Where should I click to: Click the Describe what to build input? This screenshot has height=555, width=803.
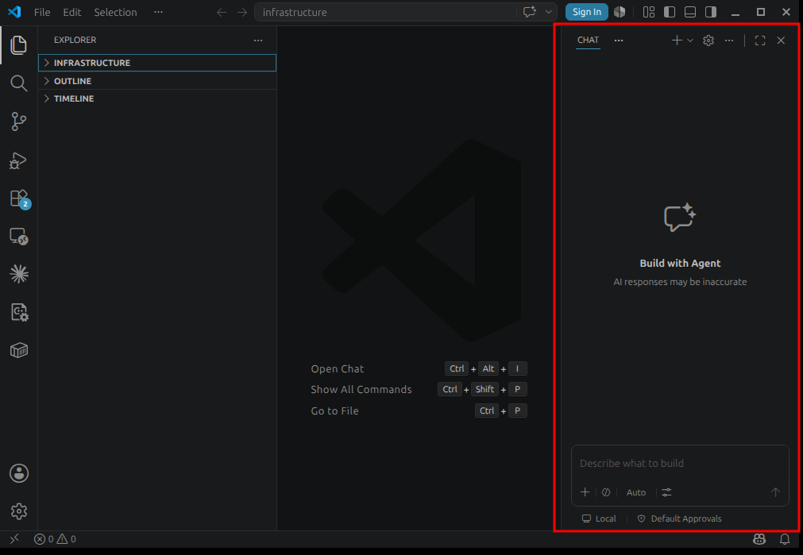680,464
